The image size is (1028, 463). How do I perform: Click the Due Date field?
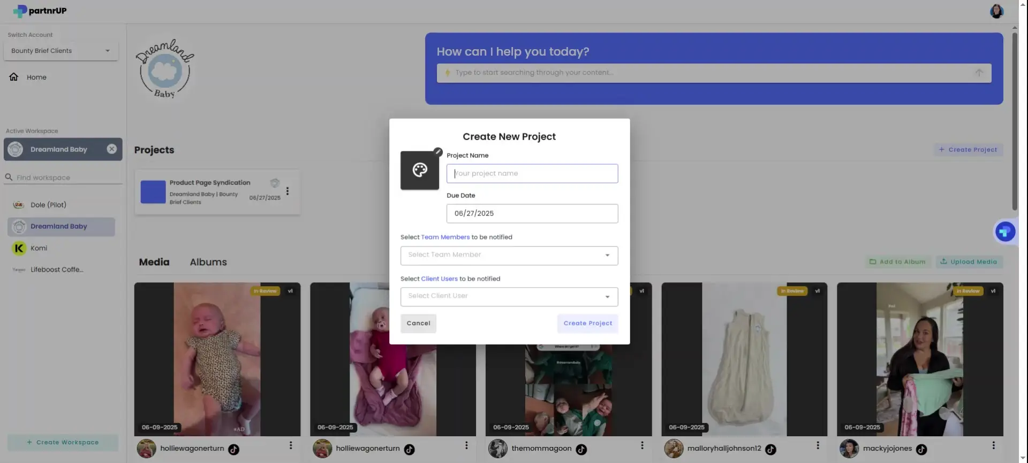tap(532, 214)
